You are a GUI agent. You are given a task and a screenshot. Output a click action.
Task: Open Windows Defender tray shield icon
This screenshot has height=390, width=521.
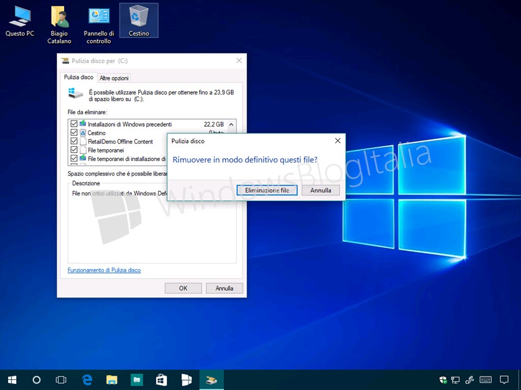(x=443, y=380)
